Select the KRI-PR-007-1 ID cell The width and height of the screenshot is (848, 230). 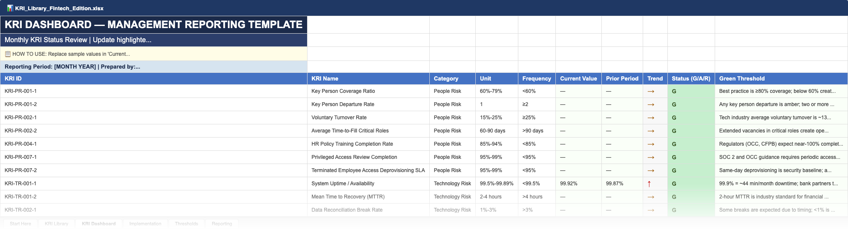point(154,157)
